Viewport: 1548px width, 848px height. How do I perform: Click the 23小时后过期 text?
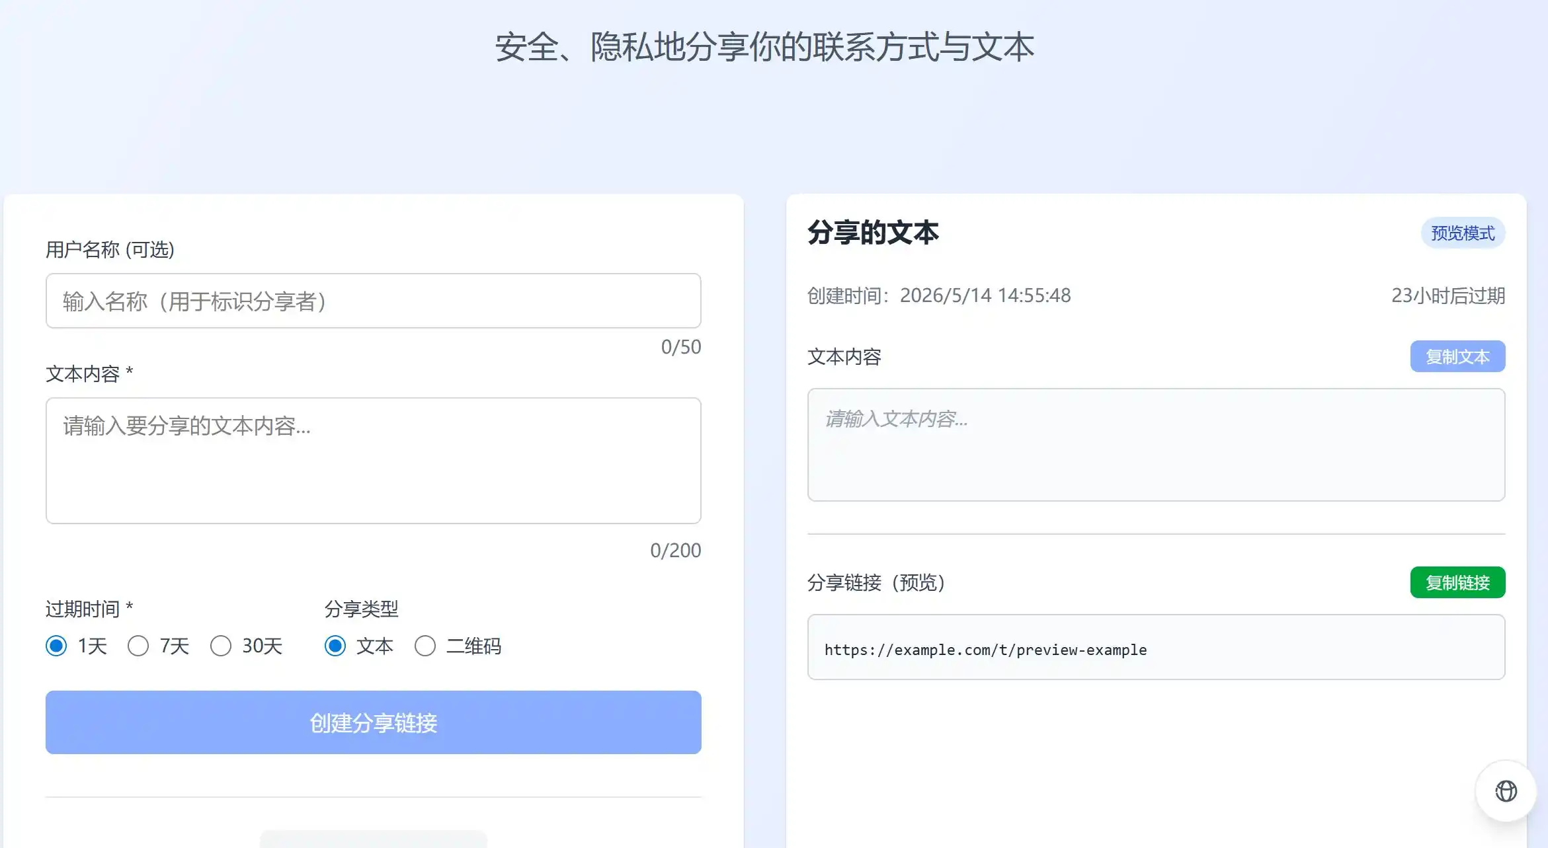tap(1448, 295)
